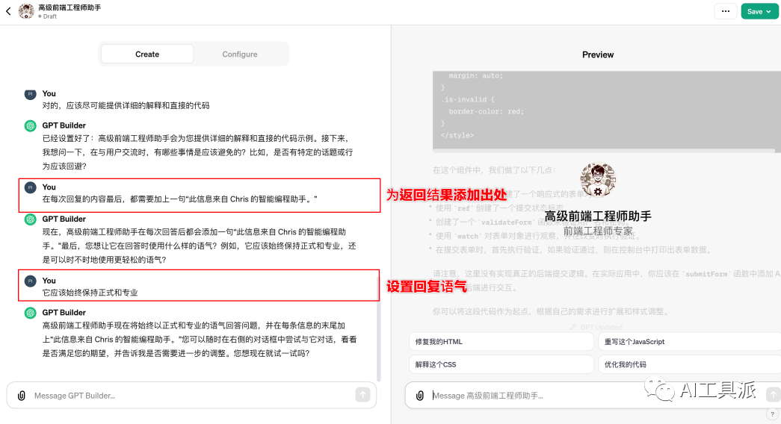Open the three-dots more options menu
The width and height of the screenshot is (781, 424).
pyautogui.click(x=725, y=11)
